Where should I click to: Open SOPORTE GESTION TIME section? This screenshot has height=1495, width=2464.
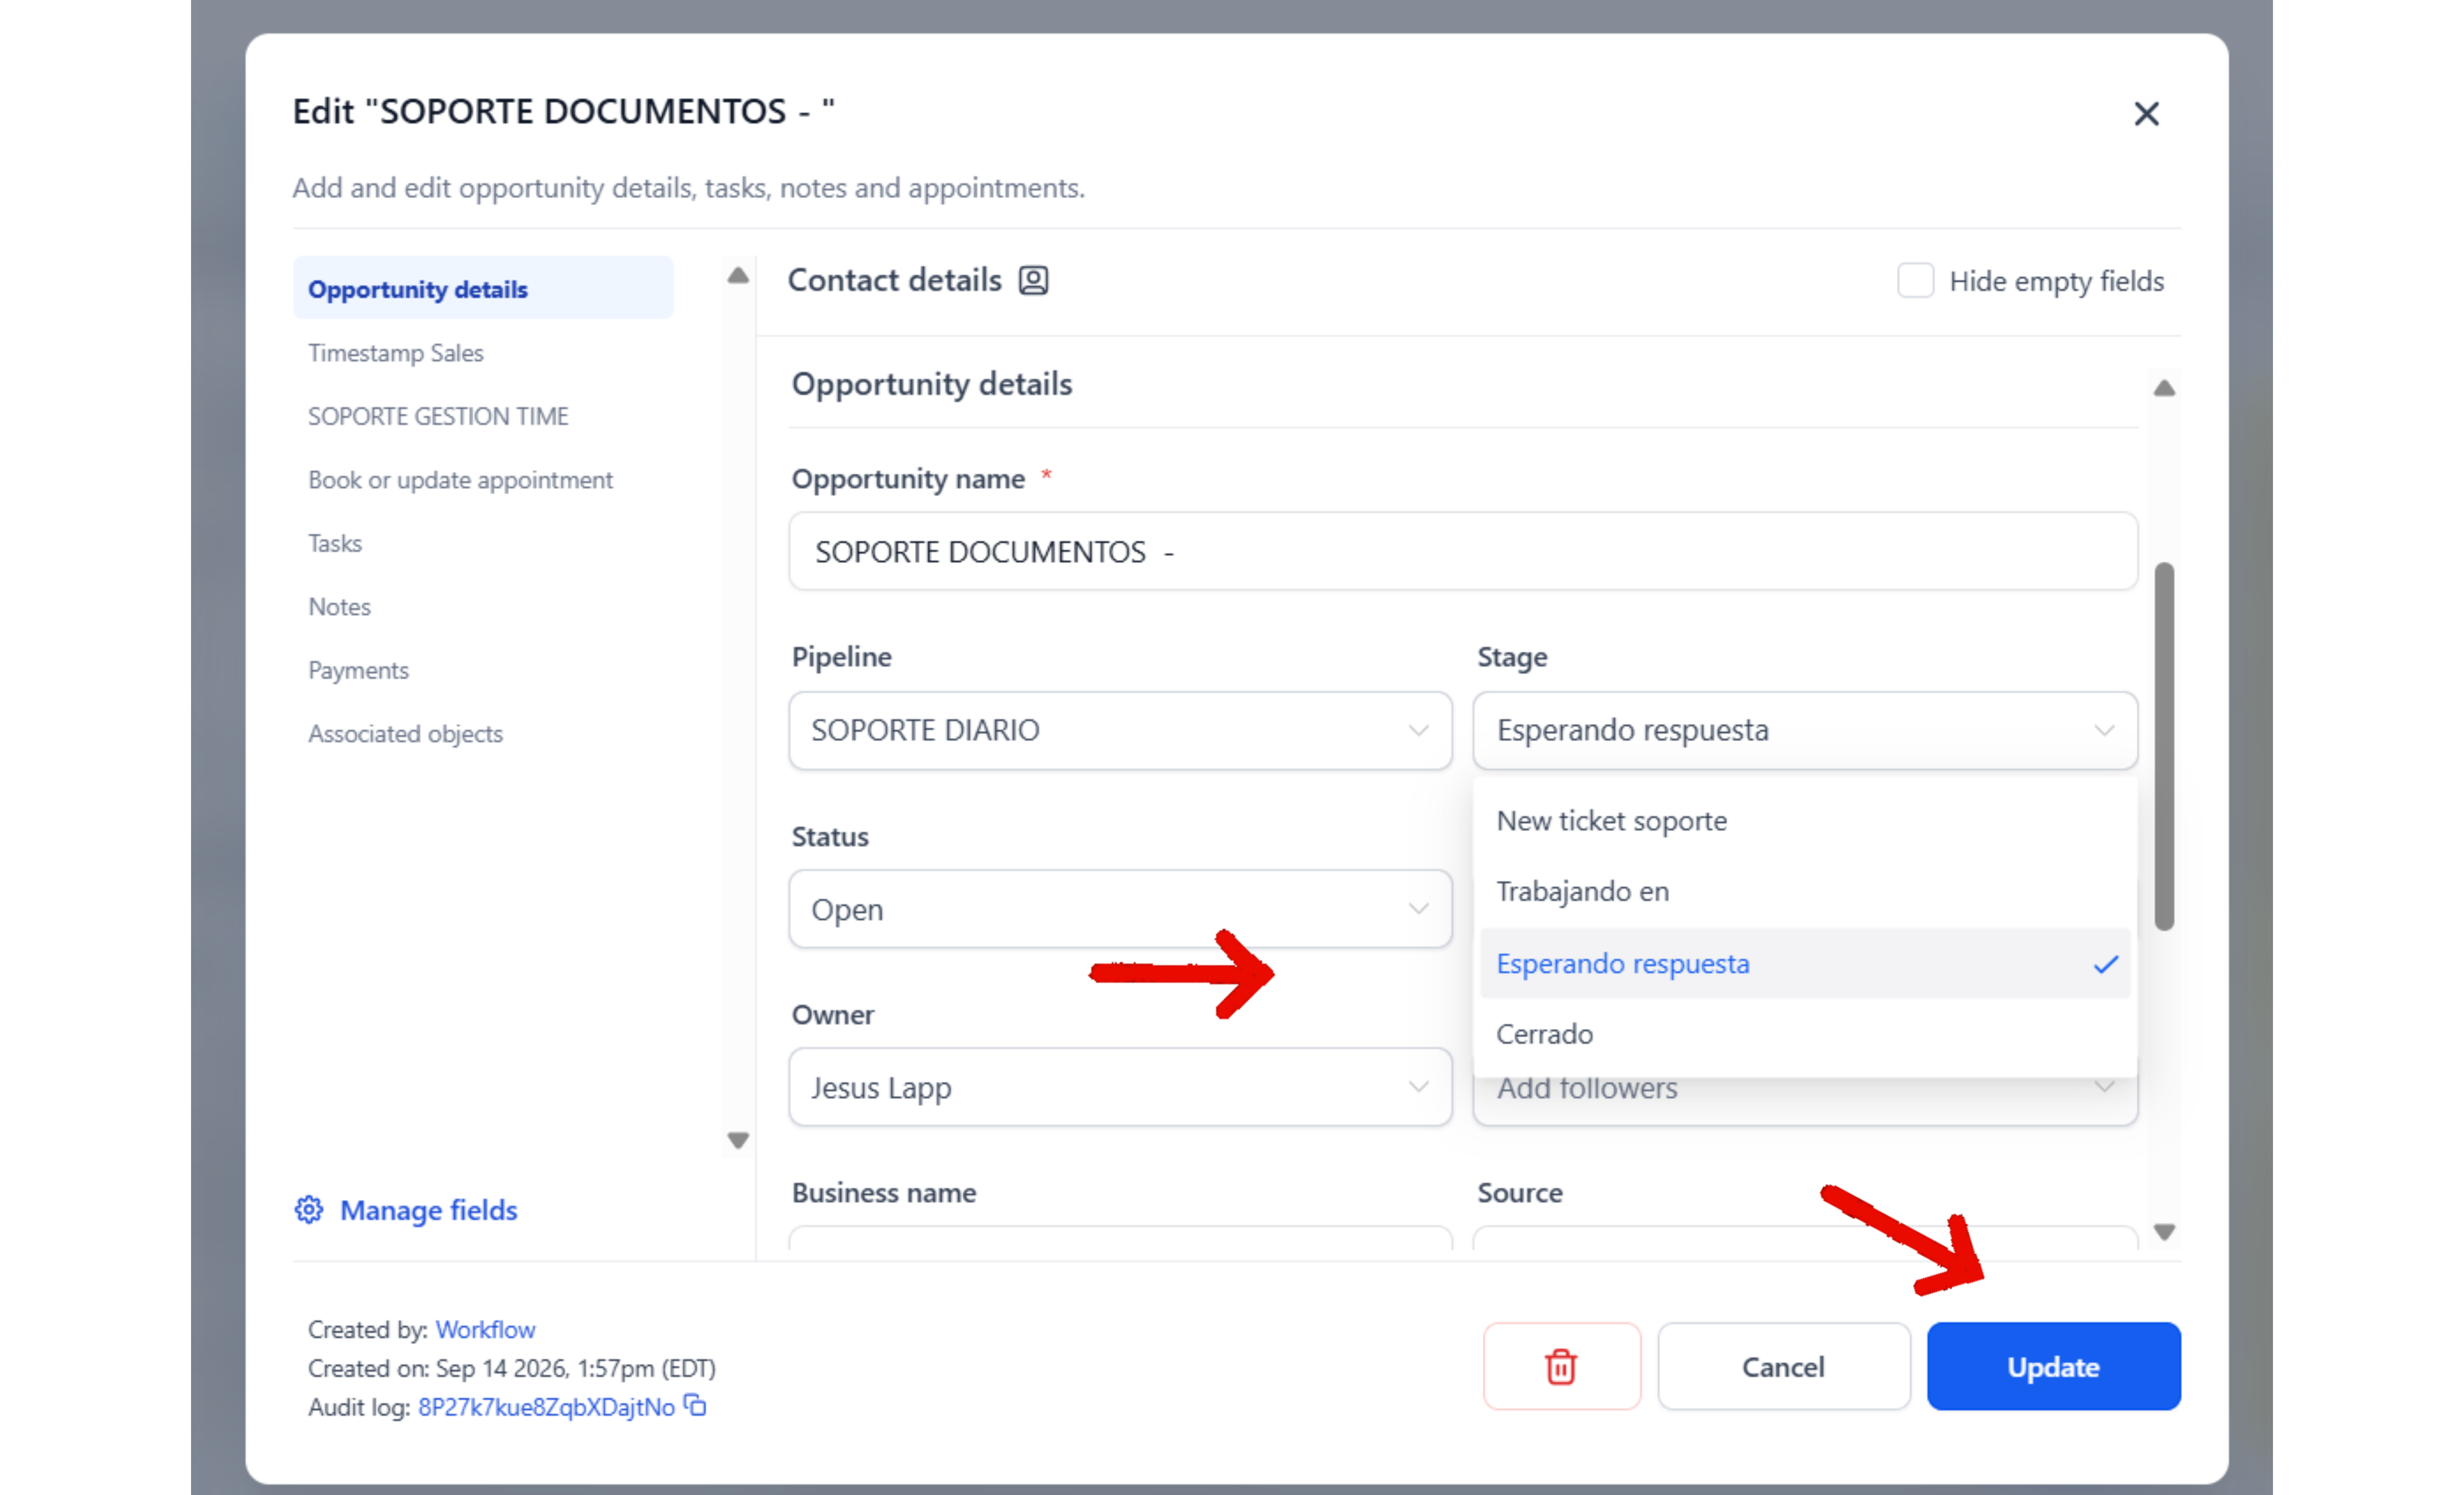pyautogui.click(x=438, y=416)
